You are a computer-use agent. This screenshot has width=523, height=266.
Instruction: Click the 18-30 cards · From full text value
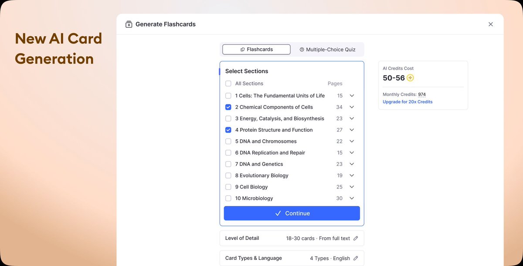click(318, 239)
